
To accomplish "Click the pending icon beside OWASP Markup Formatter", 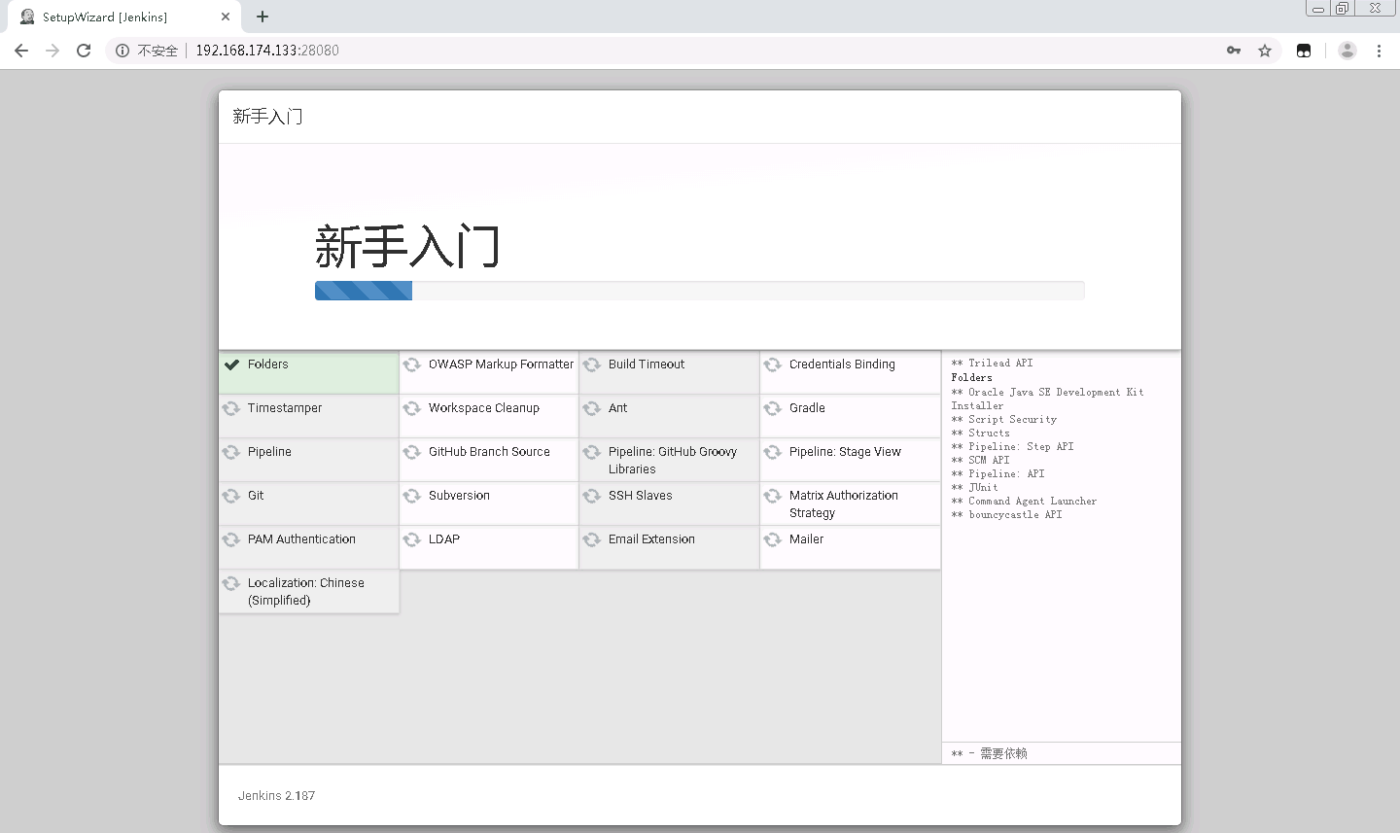I will (412, 364).
